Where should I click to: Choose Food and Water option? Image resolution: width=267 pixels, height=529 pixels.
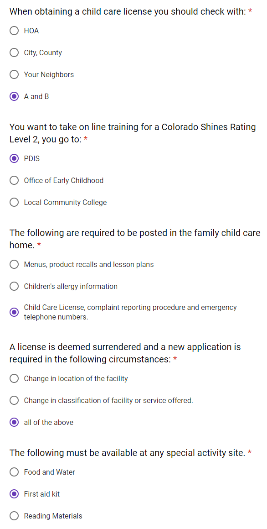pos(14,472)
